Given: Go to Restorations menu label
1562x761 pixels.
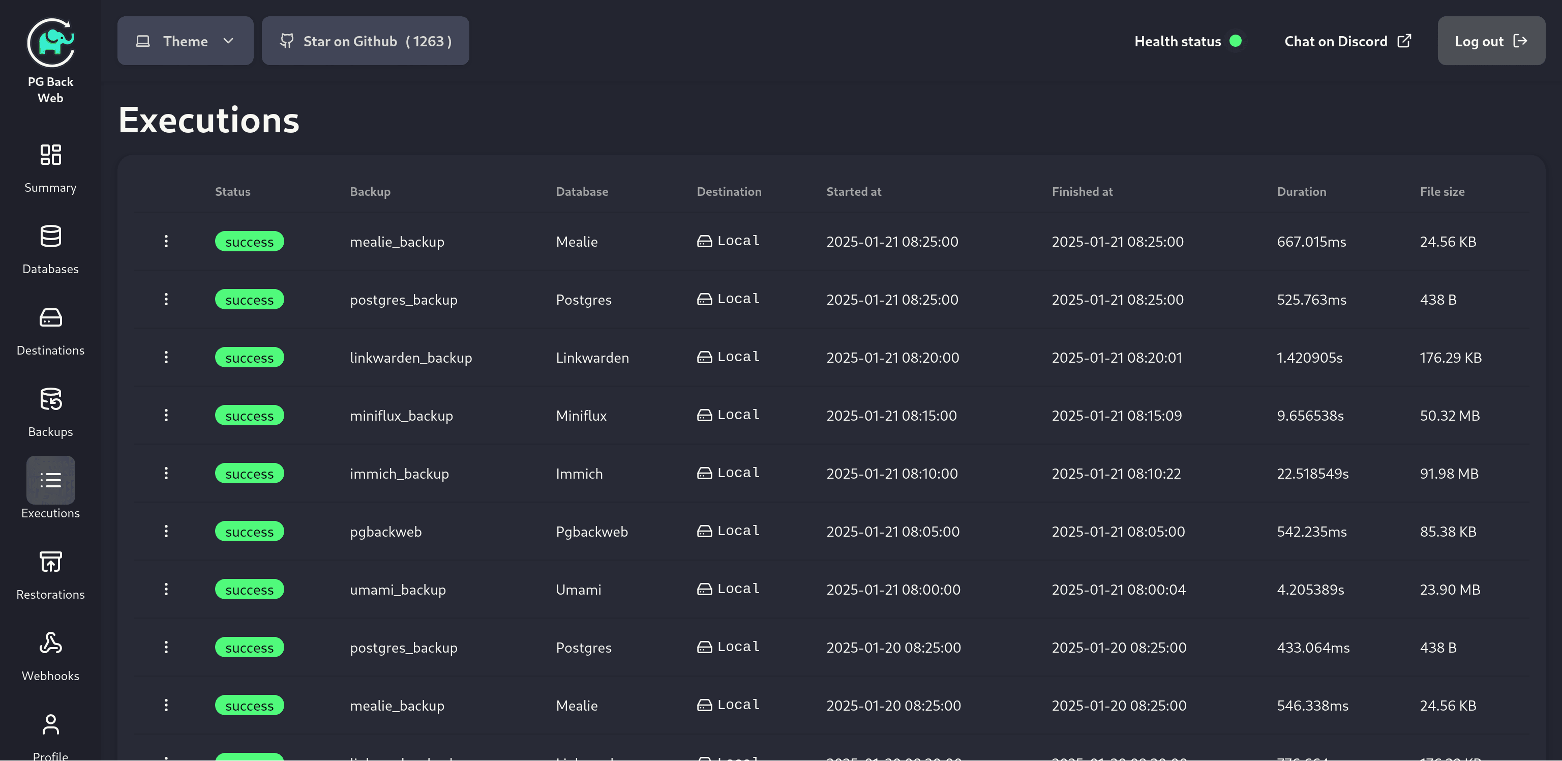Looking at the screenshot, I should 50,594.
